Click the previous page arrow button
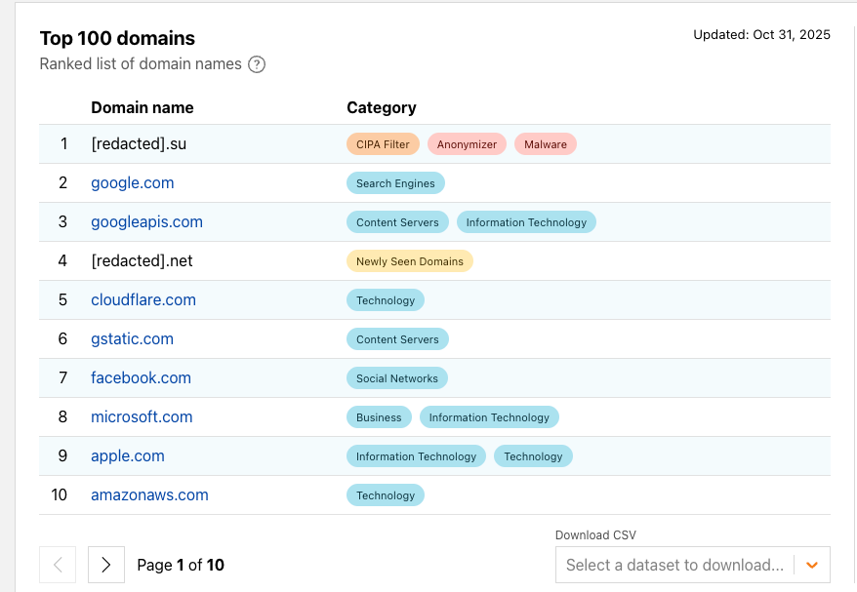This screenshot has height=592, width=857. point(58,565)
